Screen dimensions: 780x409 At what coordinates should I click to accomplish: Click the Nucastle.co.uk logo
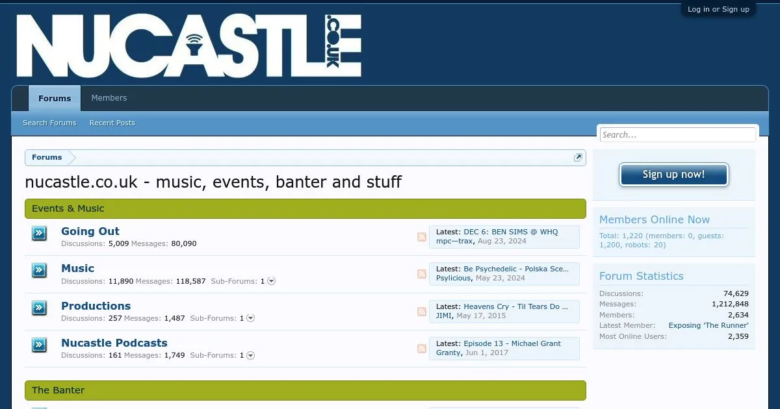click(x=188, y=46)
